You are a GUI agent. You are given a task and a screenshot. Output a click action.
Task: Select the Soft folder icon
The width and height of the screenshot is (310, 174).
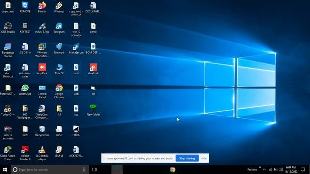click(25, 131)
